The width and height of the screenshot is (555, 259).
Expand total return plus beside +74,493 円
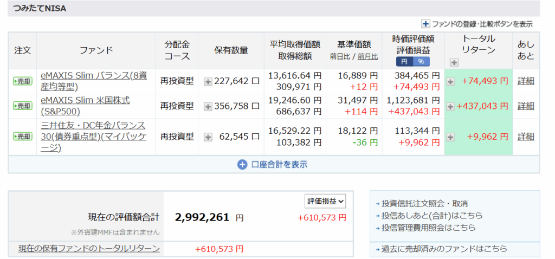(450, 82)
